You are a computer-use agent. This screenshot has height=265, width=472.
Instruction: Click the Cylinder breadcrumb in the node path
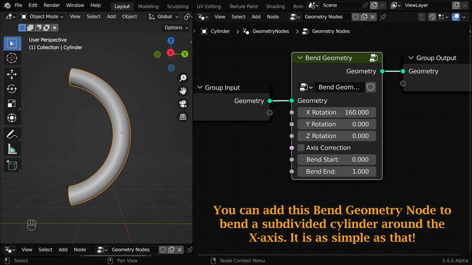pyautogui.click(x=219, y=31)
